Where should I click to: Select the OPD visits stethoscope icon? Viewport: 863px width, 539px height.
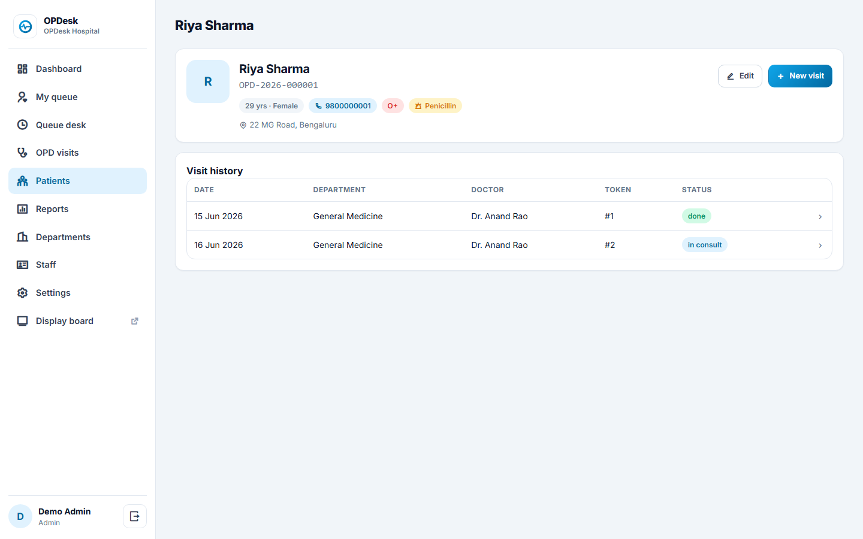(22, 153)
